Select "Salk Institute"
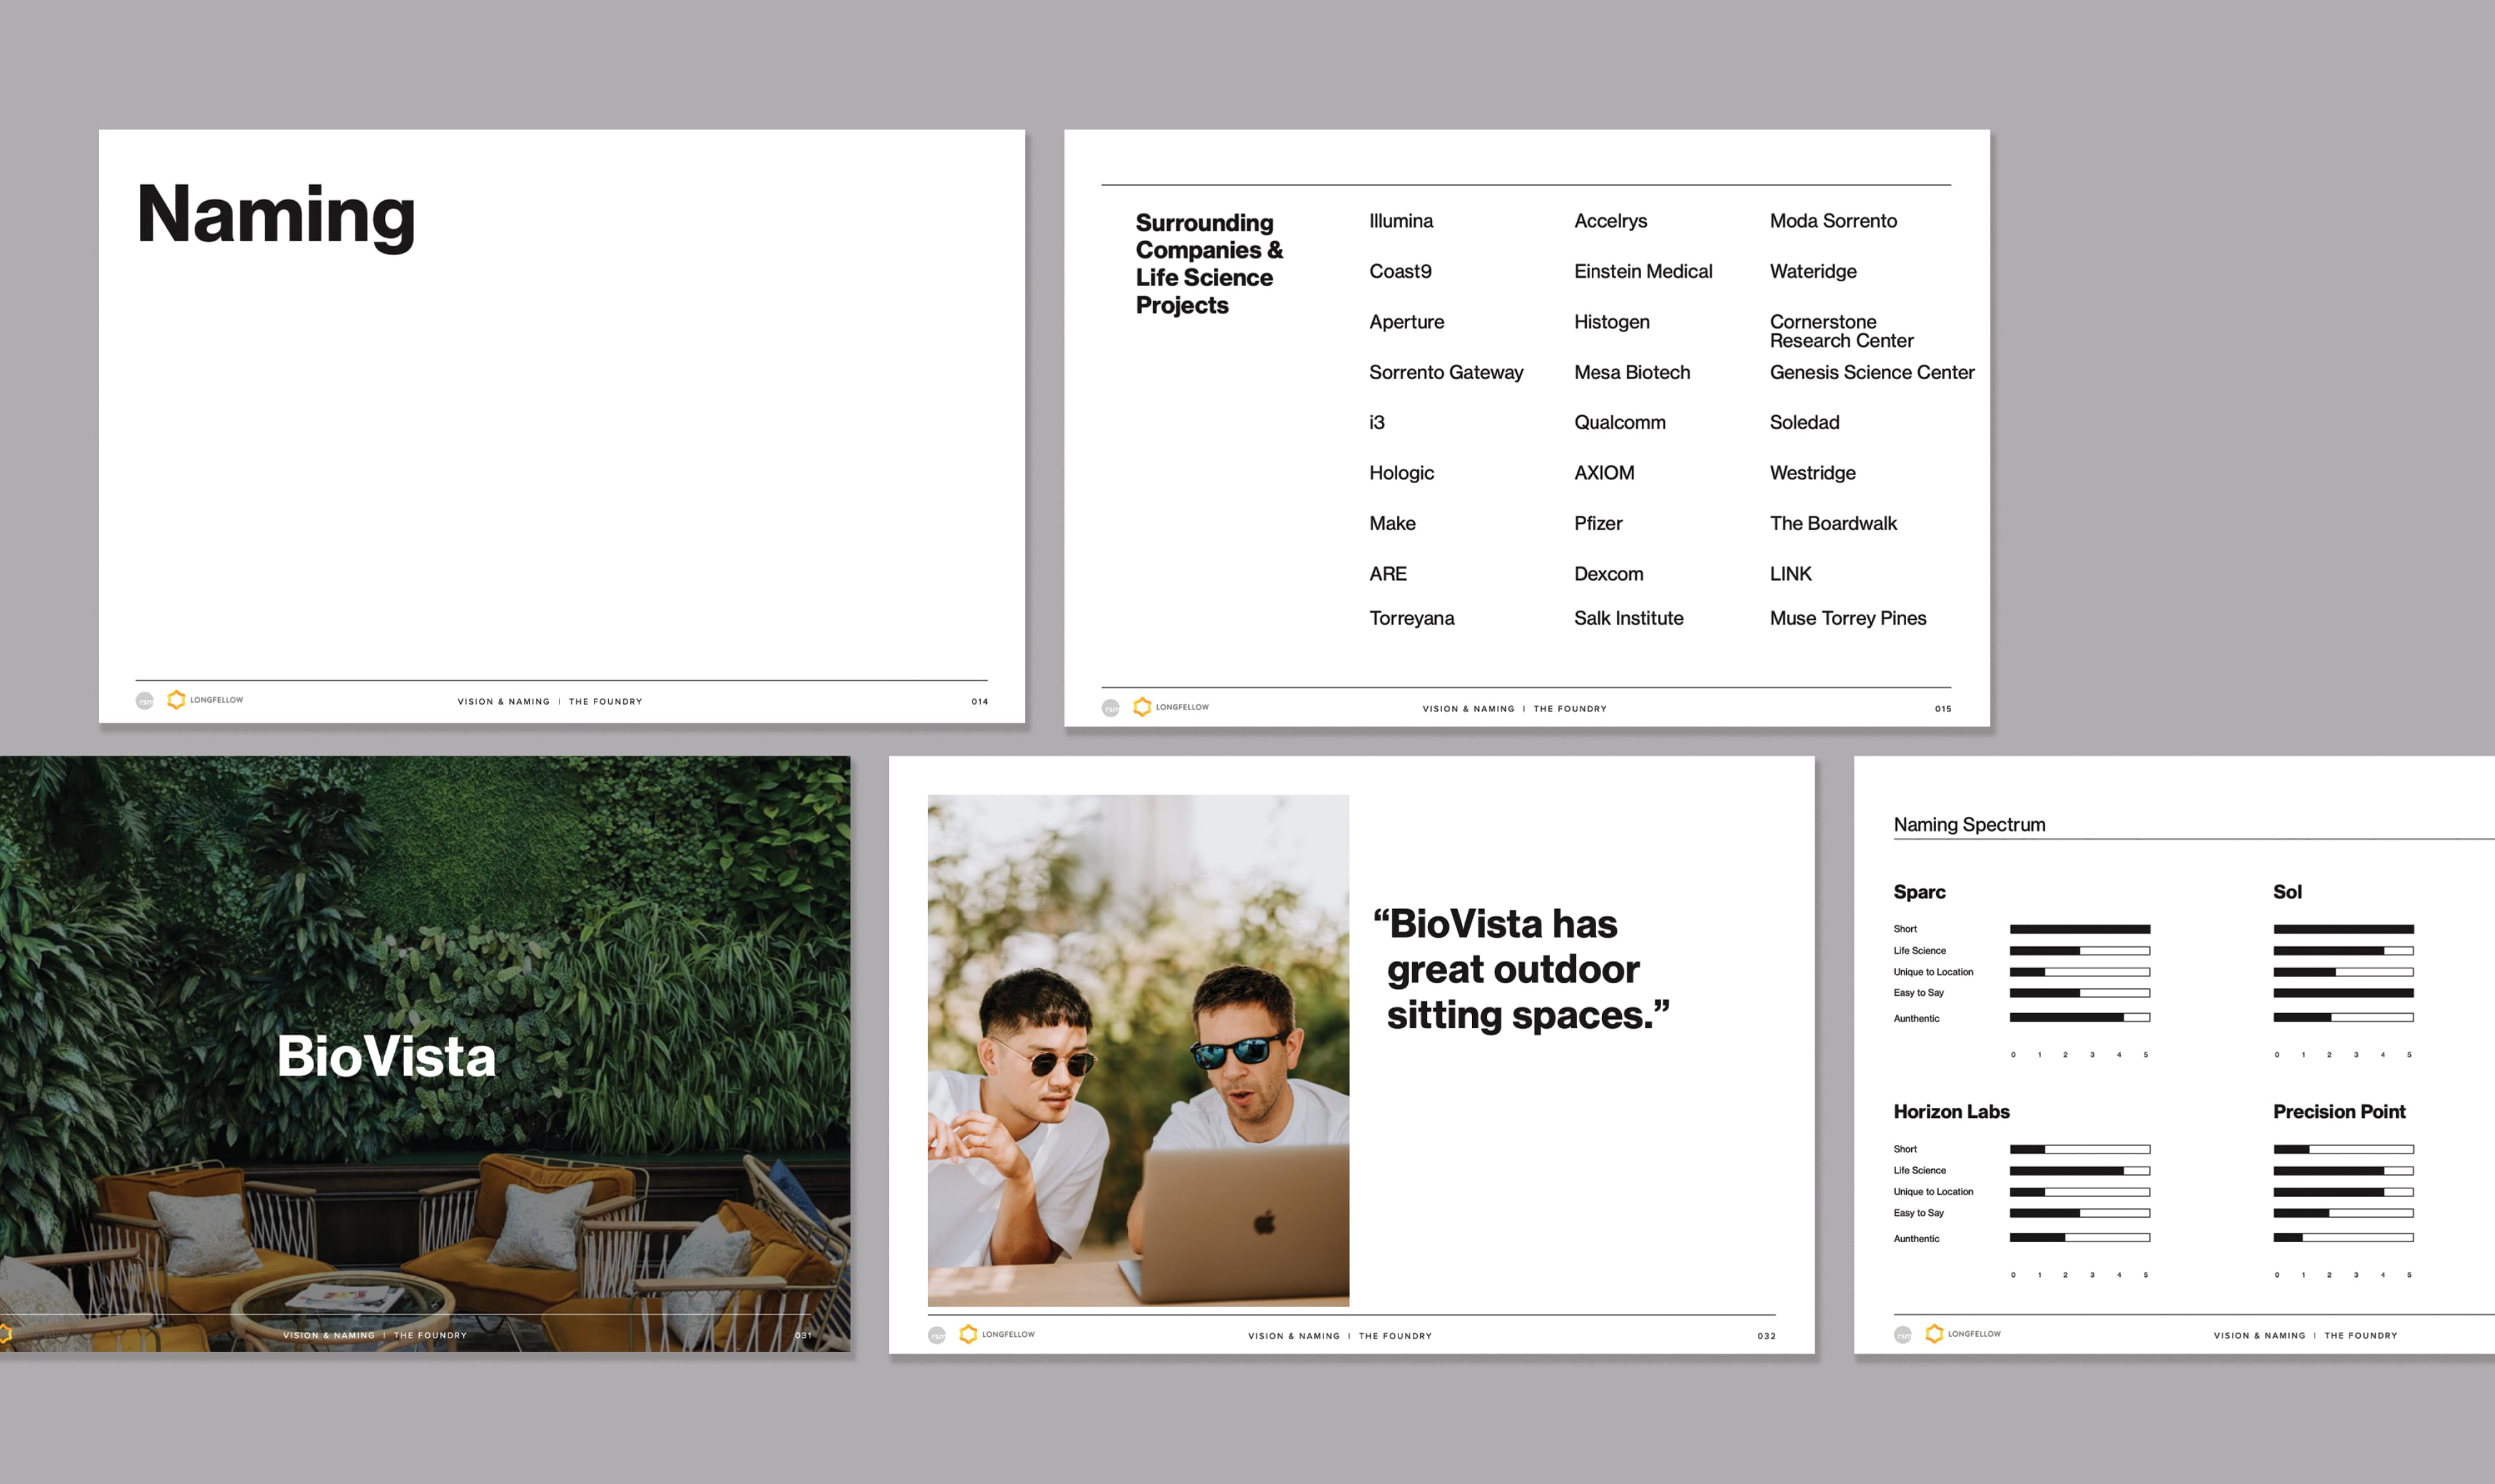Image resolution: width=2495 pixels, height=1484 pixels. [1627, 618]
